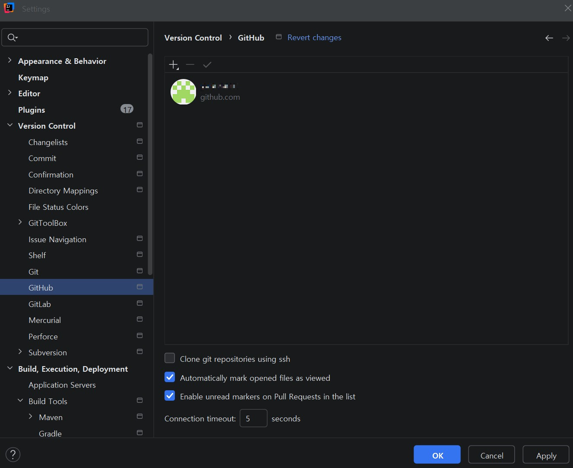Click the settings tree vertical scrollbar
The image size is (573, 468).
click(x=150, y=164)
